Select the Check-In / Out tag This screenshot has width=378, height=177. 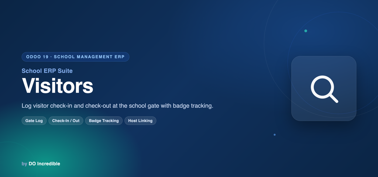tap(66, 121)
